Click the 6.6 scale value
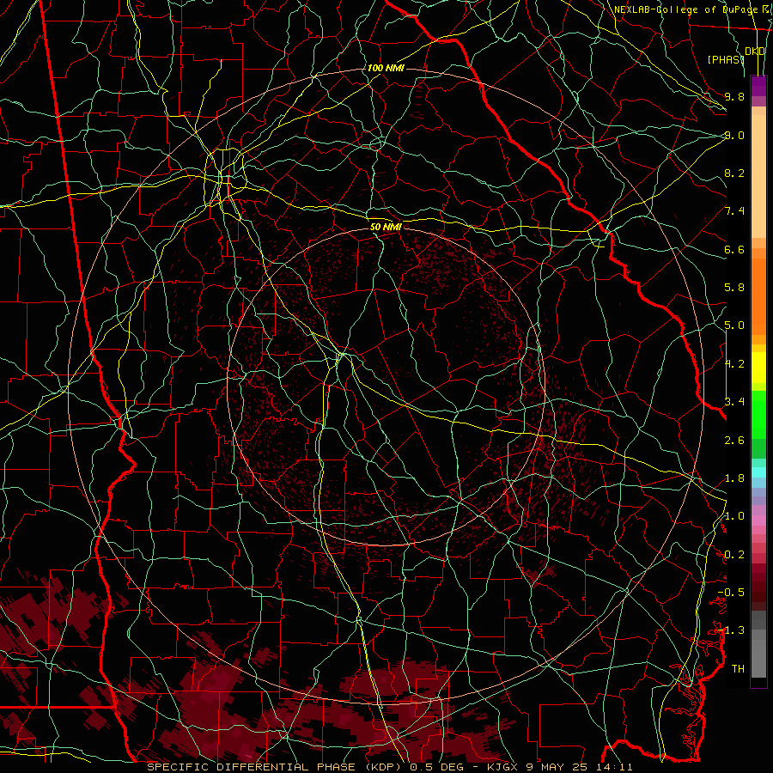The height and width of the screenshot is (773, 773). [734, 249]
